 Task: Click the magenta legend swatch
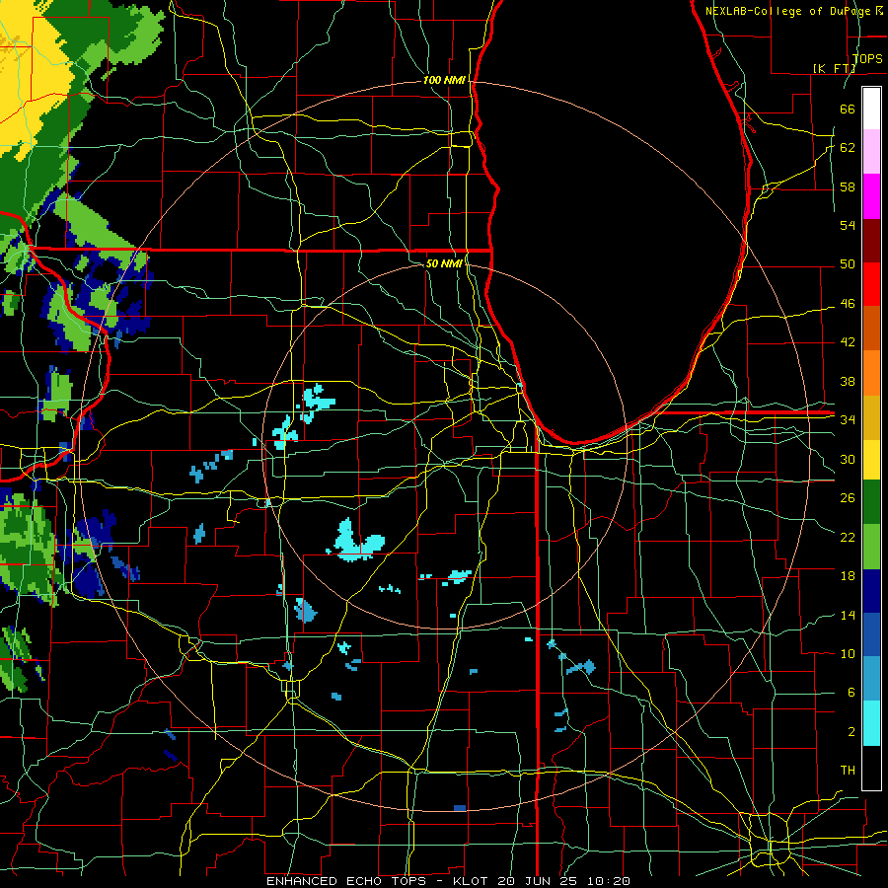coord(871,196)
